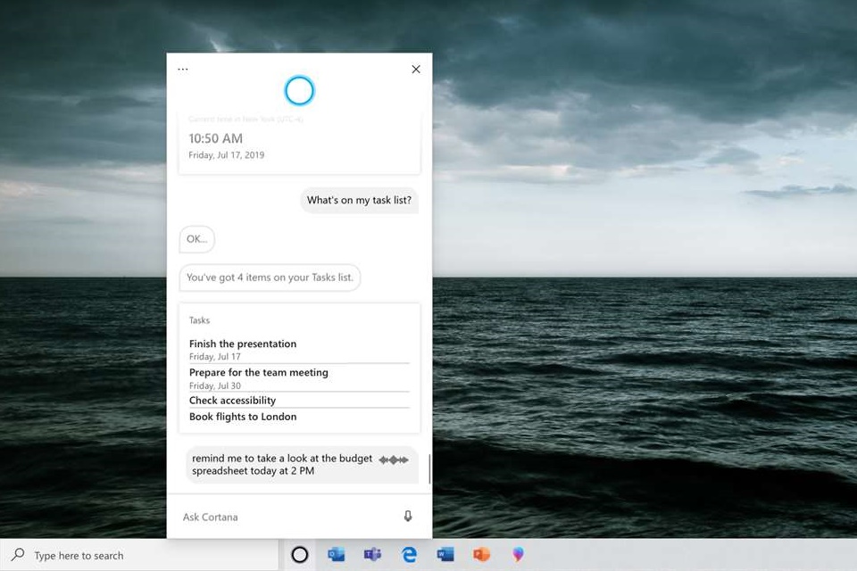Launch PowerPoint from the taskbar
This screenshot has width=857, height=571.
pyautogui.click(x=481, y=554)
